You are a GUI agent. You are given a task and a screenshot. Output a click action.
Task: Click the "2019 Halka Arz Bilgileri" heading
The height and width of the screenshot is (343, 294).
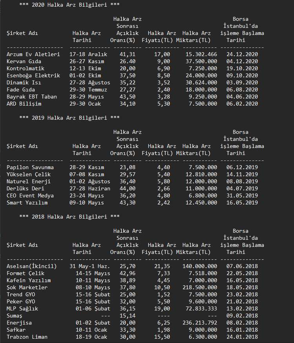(x=69, y=118)
